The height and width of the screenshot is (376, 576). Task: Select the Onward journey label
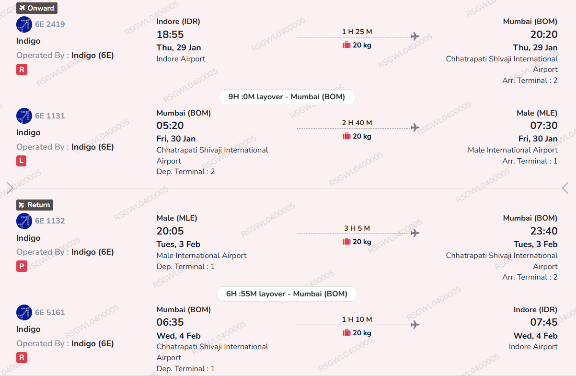coord(37,8)
